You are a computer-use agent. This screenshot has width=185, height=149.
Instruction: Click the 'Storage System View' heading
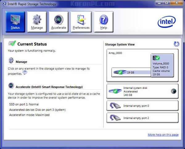pos(120,44)
